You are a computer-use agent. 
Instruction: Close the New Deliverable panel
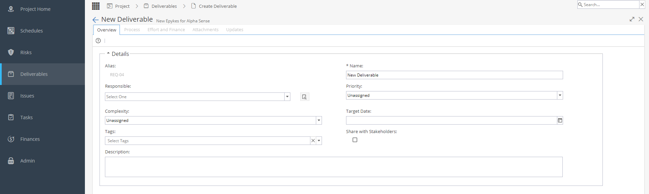point(641,19)
